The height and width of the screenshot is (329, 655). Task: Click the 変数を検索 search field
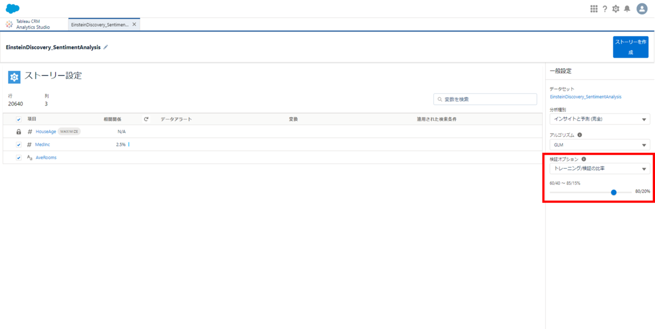click(x=485, y=99)
